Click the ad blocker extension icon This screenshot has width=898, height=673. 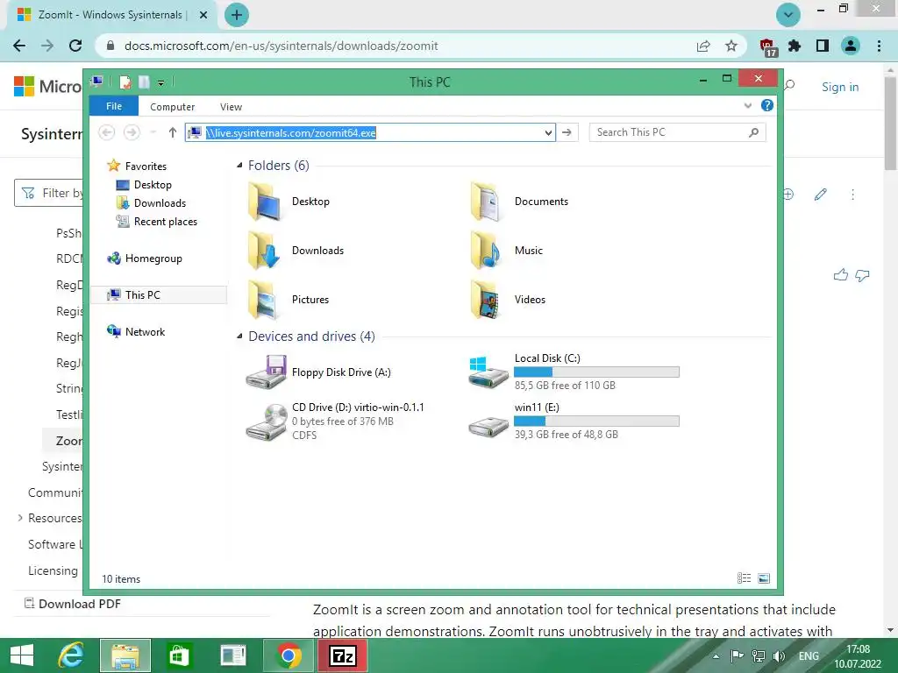pyautogui.click(x=767, y=47)
